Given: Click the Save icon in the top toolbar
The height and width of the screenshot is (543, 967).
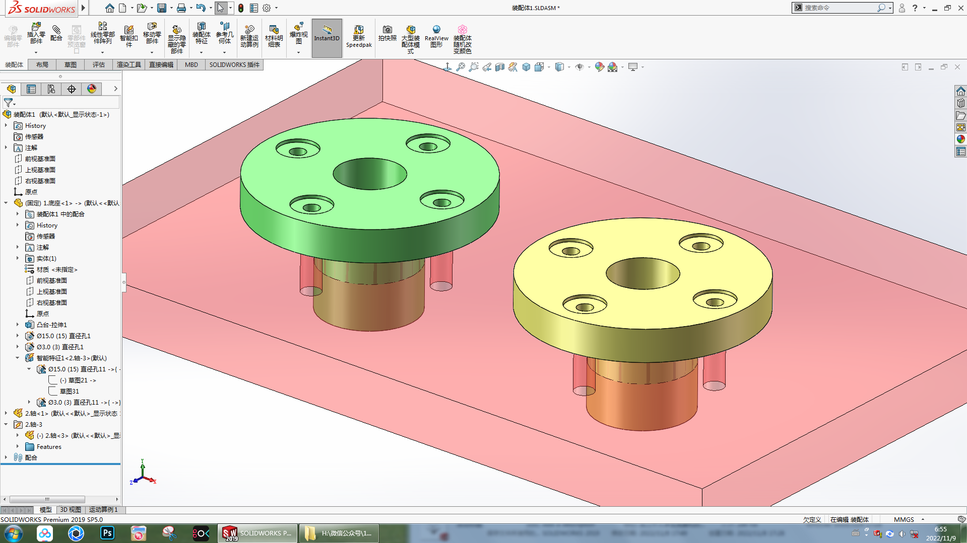Looking at the screenshot, I should click(162, 8).
